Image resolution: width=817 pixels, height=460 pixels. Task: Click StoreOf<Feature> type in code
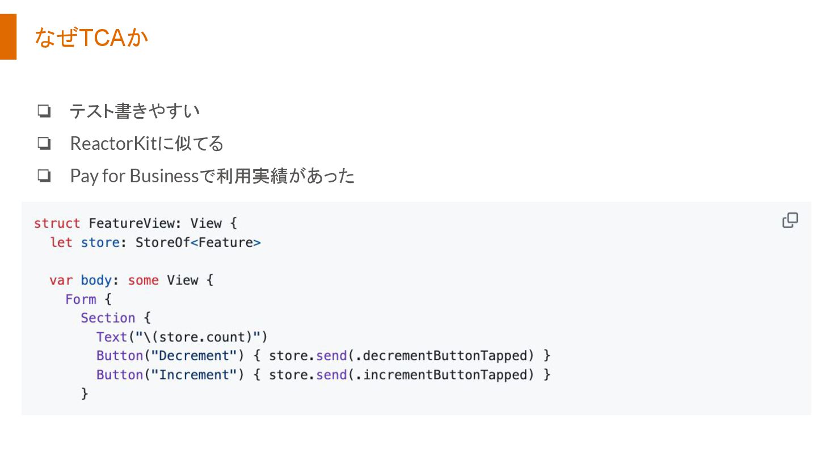click(198, 242)
